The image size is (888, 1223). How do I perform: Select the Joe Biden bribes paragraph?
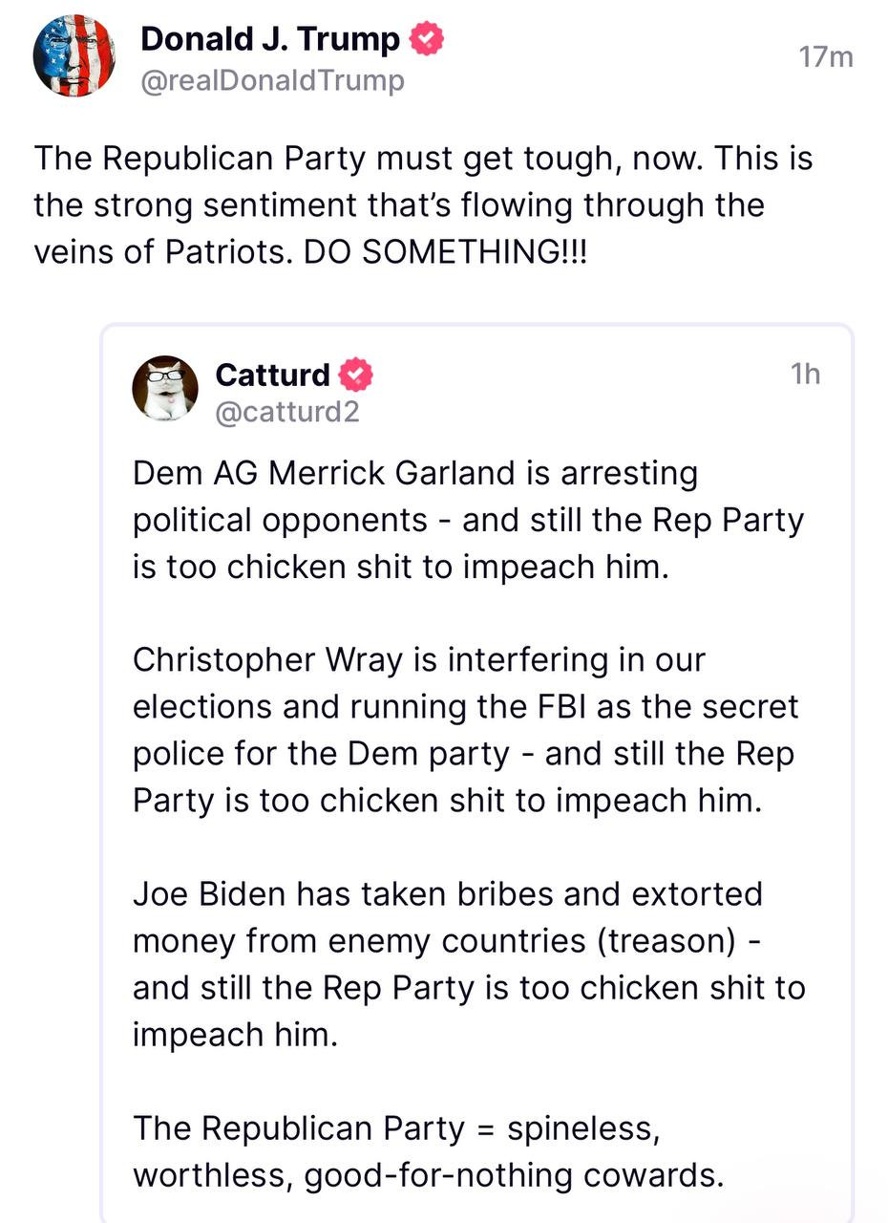[x=468, y=964]
